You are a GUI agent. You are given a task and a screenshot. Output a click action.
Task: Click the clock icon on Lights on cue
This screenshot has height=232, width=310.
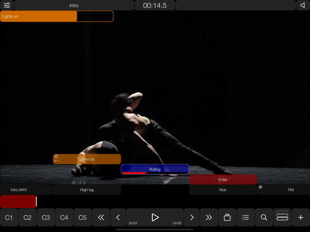coord(56,156)
